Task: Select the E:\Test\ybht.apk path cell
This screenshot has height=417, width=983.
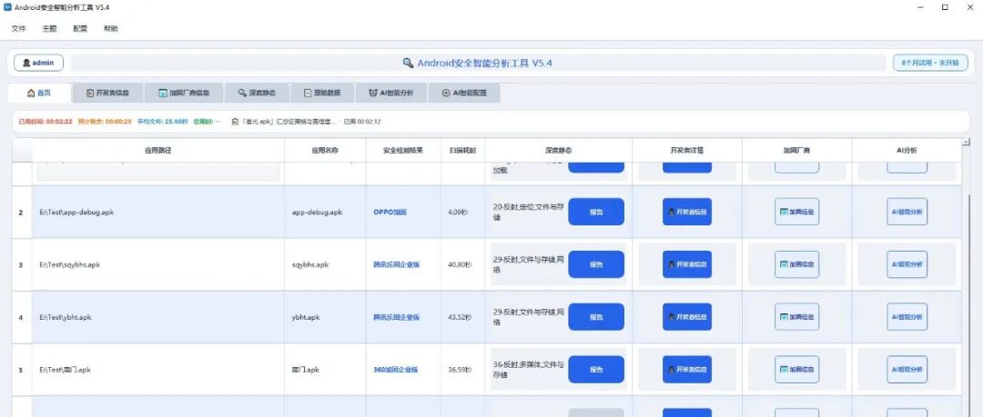Action: click(x=158, y=317)
